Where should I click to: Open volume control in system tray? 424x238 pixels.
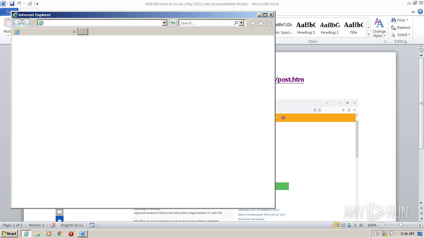click(377, 234)
